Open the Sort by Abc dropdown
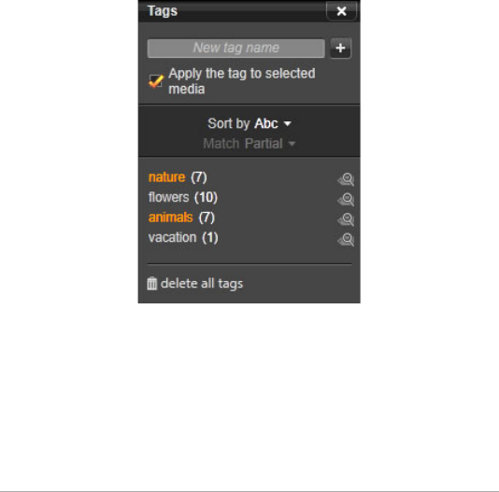The width and height of the screenshot is (499, 492). tap(249, 123)
